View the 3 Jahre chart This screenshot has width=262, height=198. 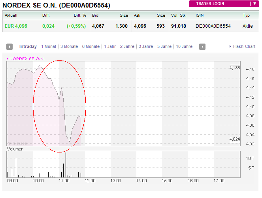146,47
